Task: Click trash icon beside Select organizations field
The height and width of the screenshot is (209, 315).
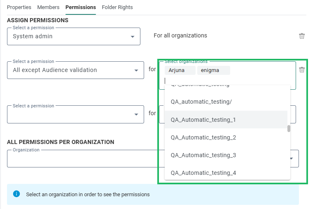Action: tap(302, 70)
